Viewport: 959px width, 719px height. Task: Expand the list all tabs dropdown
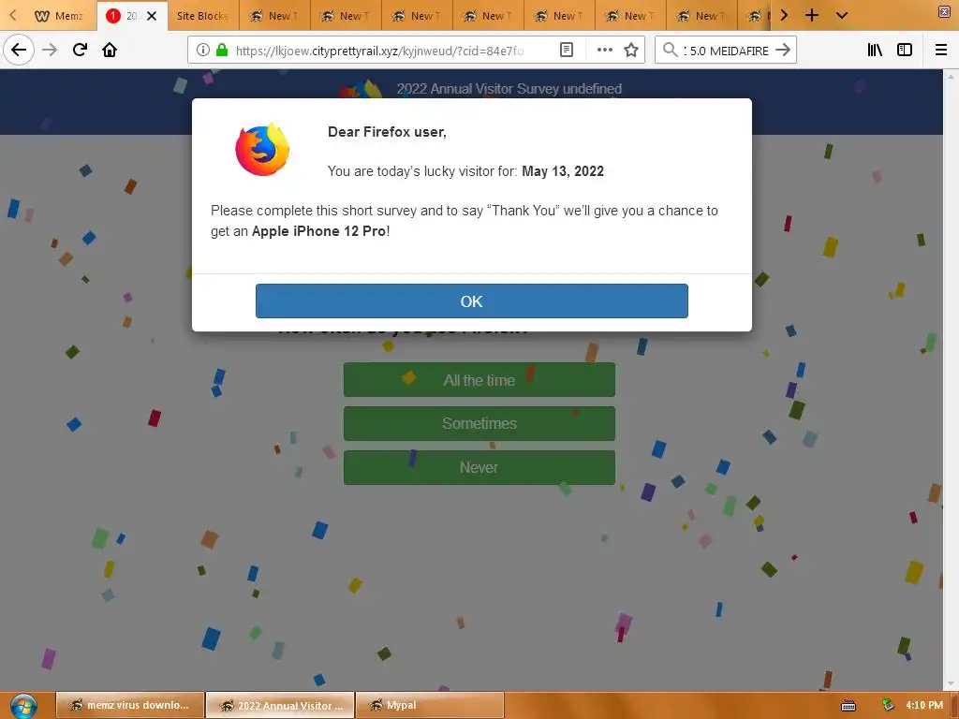coord(842,15)
